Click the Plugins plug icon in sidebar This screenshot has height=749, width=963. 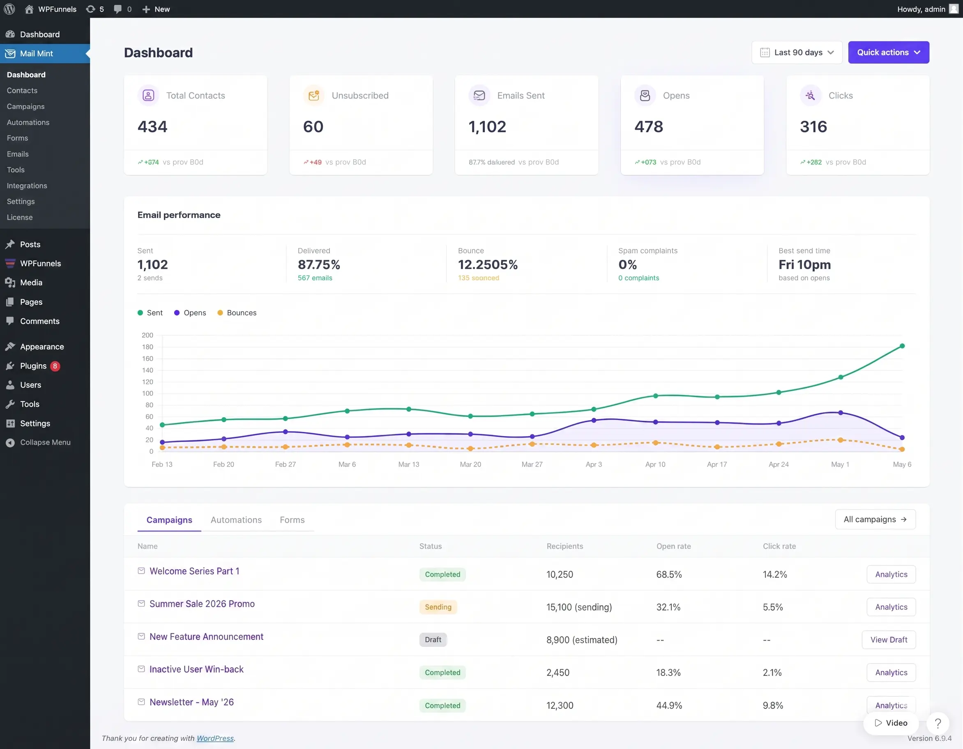click(x=10, y=366)
